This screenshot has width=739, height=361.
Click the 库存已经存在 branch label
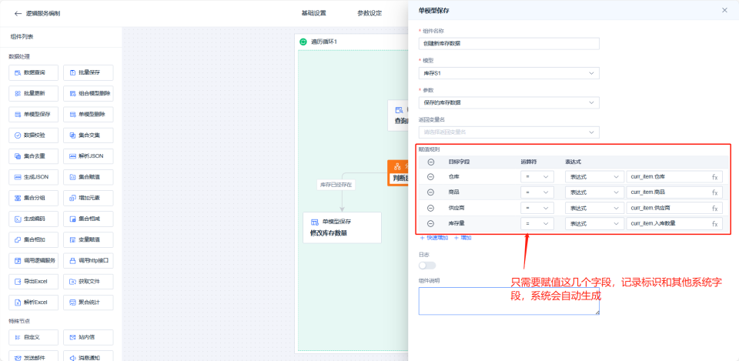click(x=336, y=185)
